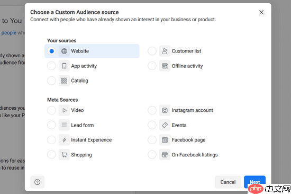The width and height of the screenshot is (291, 194).
Task: Select the App activity radio button
Action: [52, 66]
